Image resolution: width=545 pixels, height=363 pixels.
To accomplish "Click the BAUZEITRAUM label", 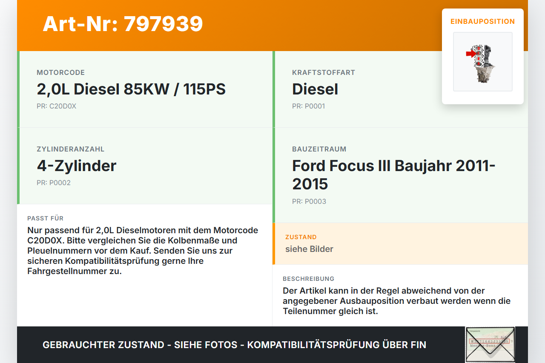I will (319, 149).
